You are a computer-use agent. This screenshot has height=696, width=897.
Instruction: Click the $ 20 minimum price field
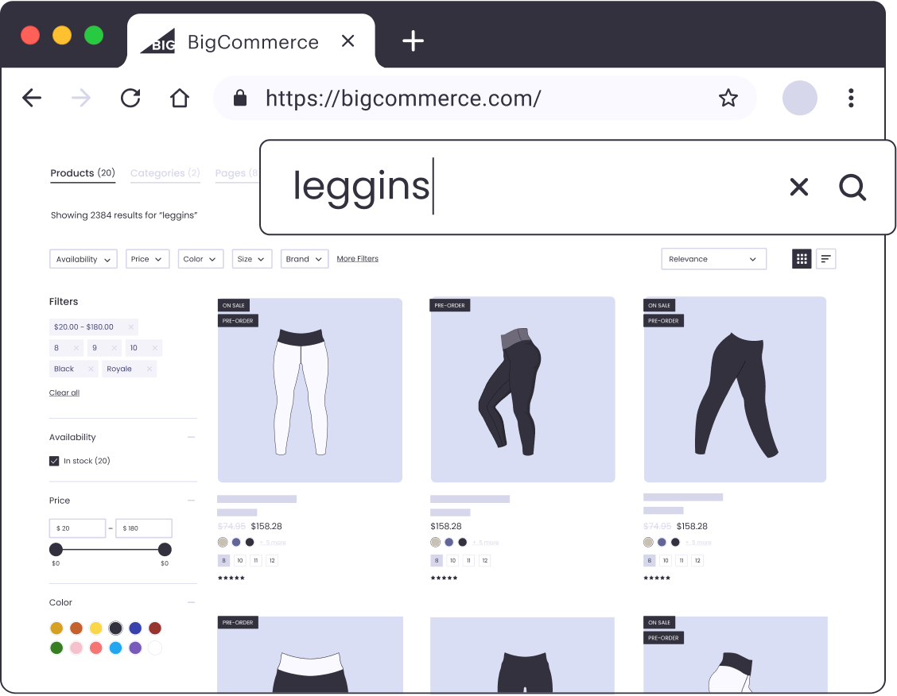pyautogui.click(x=77, y=528)
